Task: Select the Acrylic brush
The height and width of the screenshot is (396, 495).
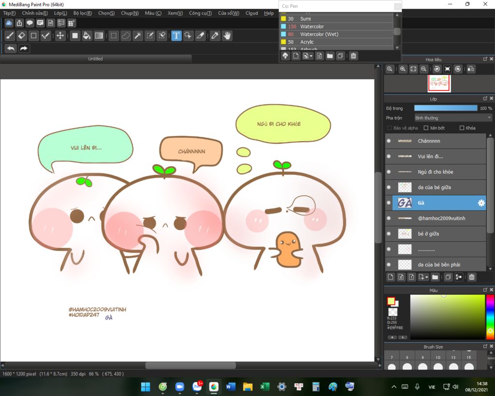Action: (x=336, y=42)
